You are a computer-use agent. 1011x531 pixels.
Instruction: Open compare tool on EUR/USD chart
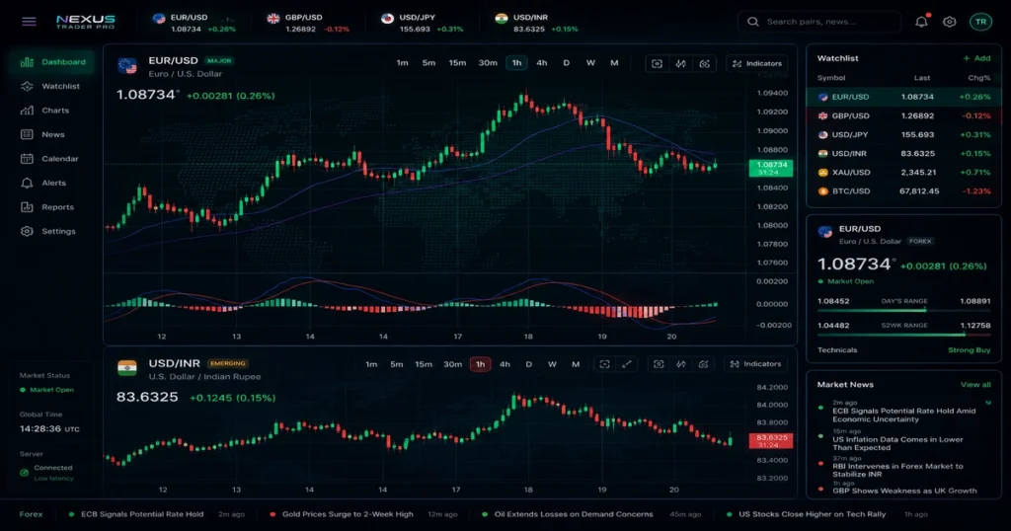pyautogui.click(x=681, y=63)
